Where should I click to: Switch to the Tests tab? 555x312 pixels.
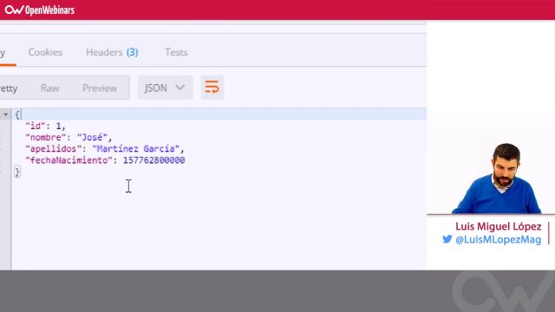[176, 52]
